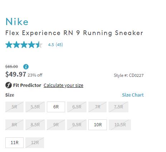Click unavailable size 12R
Image resolution: width=166 pixels, height=152 pixels.
35,143
